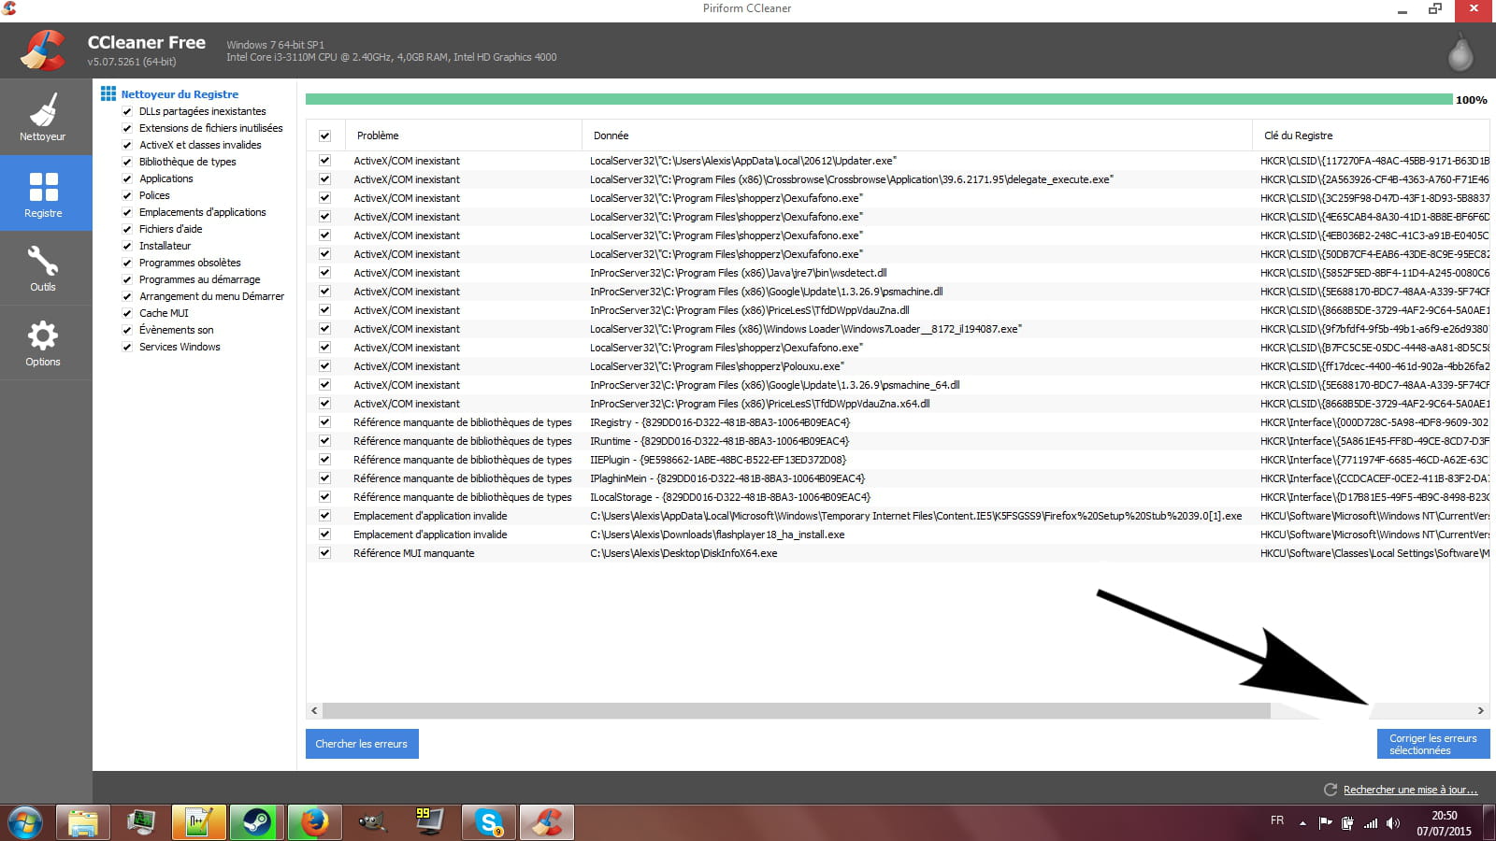
Task: Open Skype from the taskbar
Action: coord(488,822)
